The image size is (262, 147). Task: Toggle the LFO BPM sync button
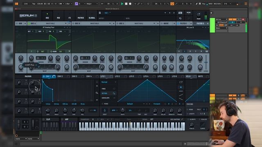114,110
